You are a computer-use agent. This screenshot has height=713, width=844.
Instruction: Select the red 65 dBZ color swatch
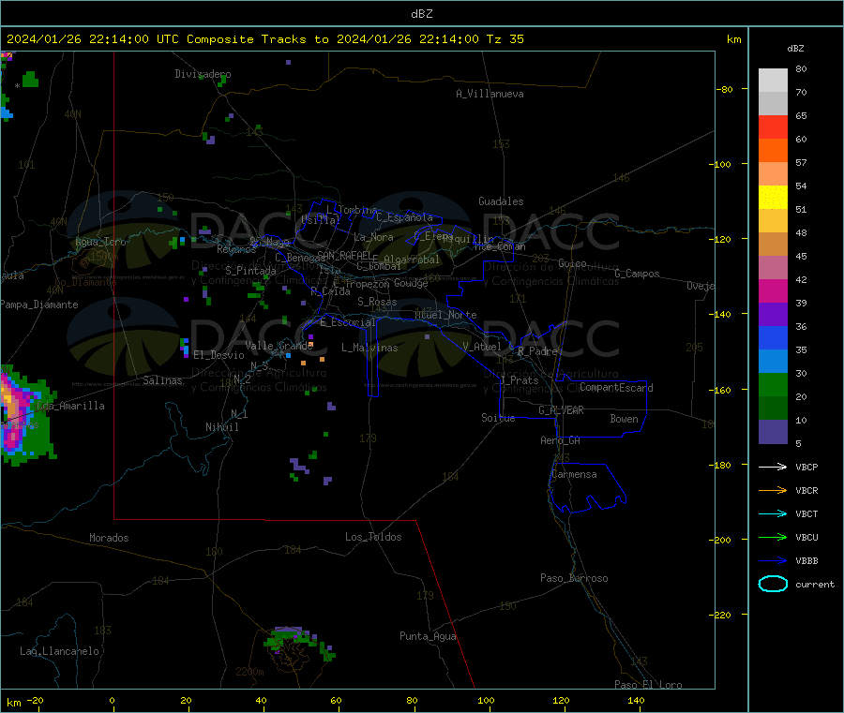click(773, 126)
